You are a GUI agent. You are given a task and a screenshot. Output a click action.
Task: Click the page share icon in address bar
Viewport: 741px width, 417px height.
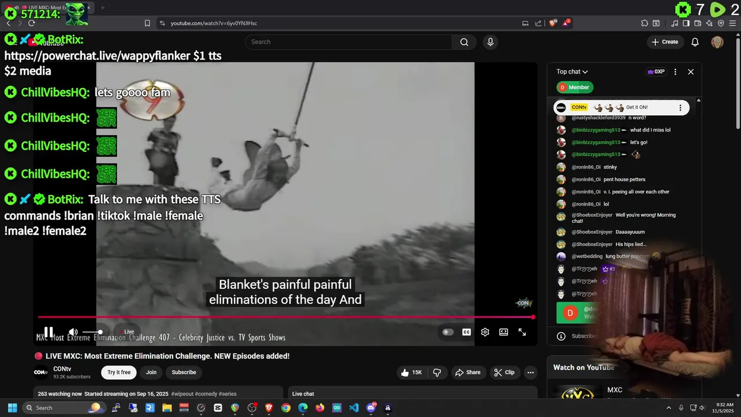(538, 23)
